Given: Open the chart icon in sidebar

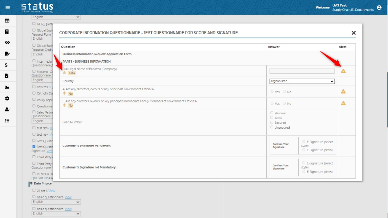Looking at the screenshot, I should point(7,87).
